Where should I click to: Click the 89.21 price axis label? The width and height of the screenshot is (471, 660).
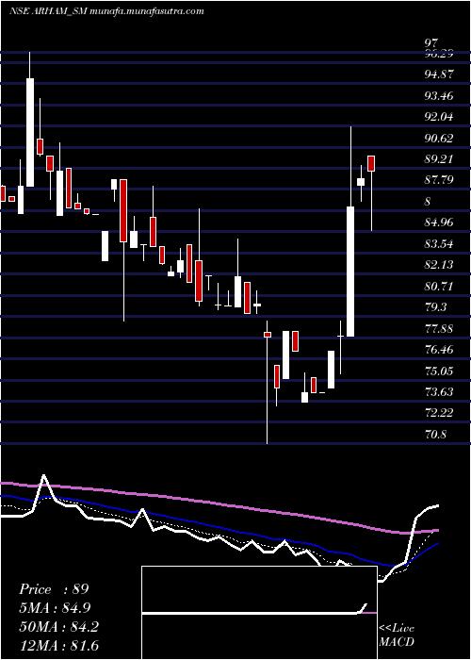coord(439,159)
